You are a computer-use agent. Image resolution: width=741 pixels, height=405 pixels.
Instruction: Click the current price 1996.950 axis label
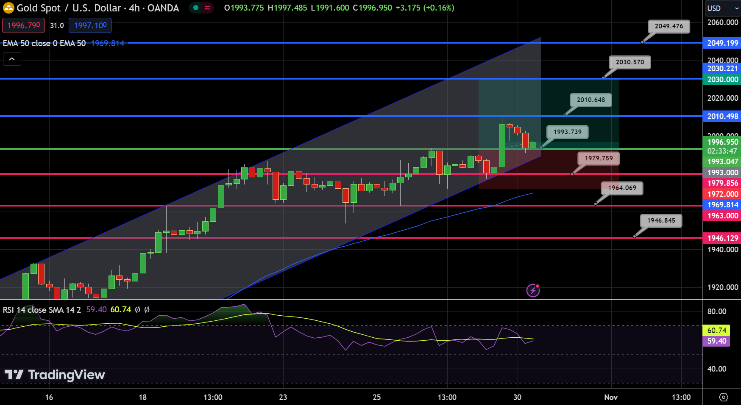(x=722, y=142)
